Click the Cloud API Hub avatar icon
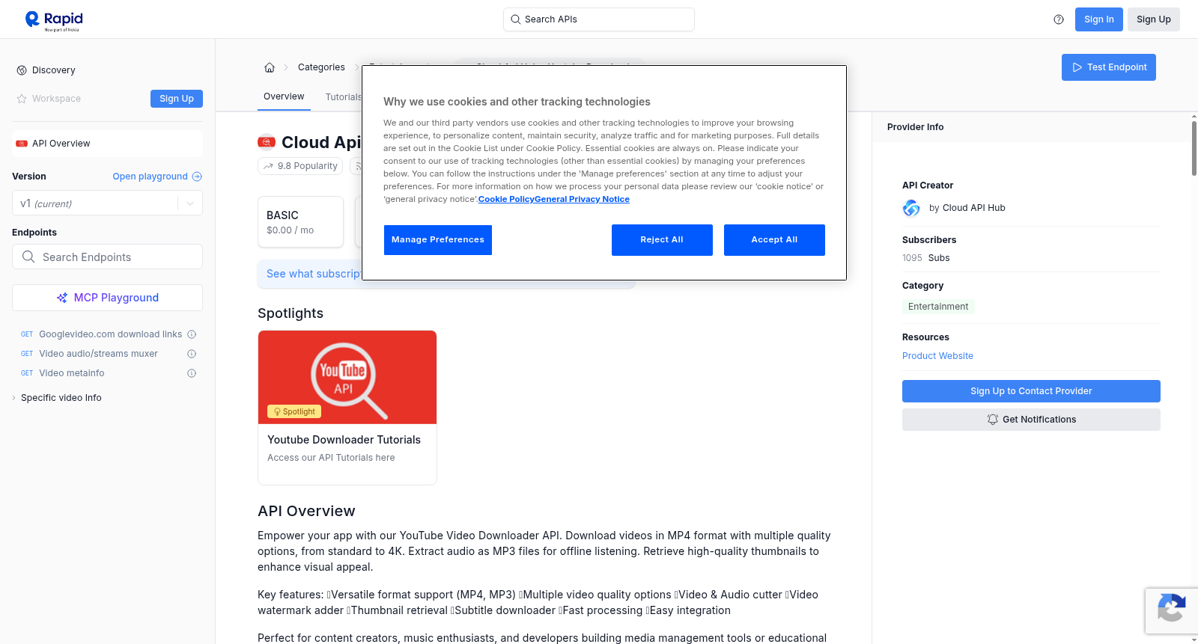 click(x=911, y=208)
